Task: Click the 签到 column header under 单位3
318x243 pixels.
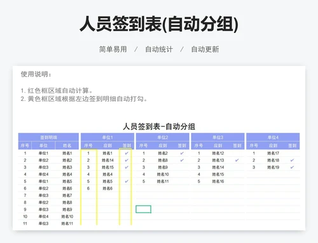Action: point(237,145)
